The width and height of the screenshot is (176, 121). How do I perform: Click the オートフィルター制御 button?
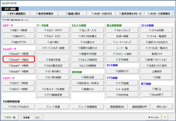pyautogui.click(x=53, y=48)
